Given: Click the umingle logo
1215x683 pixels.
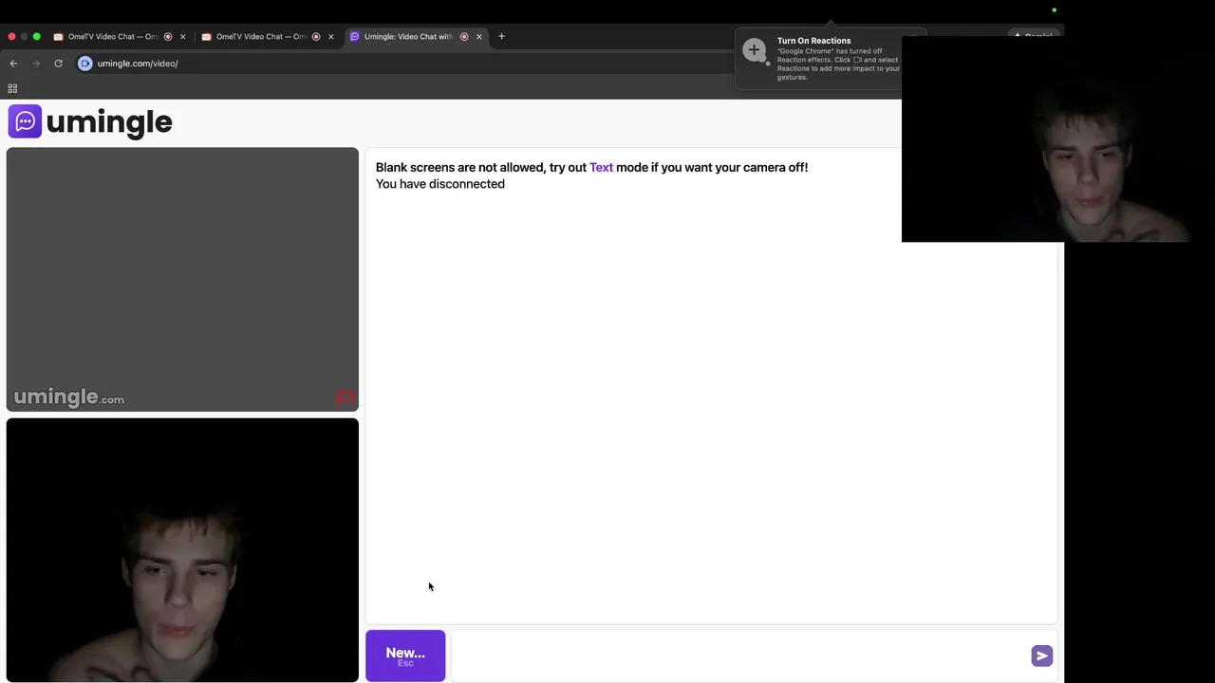Looking at the screenshot, I should point(90,121).
